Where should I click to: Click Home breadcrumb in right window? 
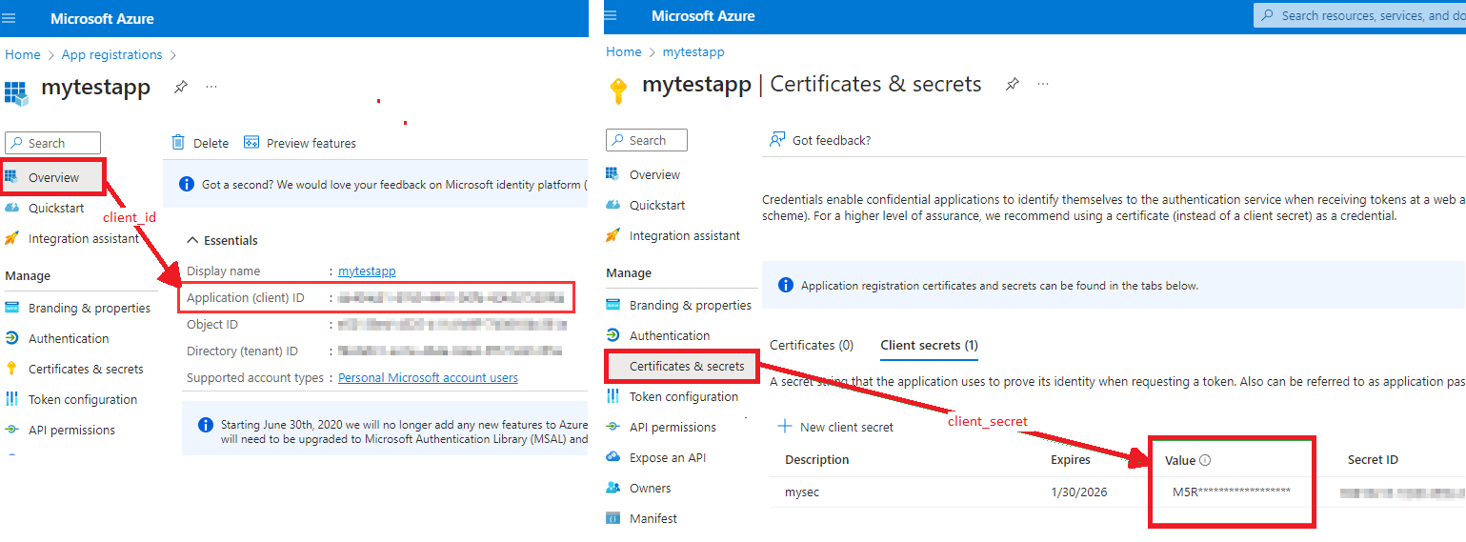click(624, 51)
